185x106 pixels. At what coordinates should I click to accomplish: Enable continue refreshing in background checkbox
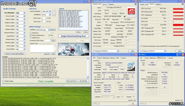[141, 46]
